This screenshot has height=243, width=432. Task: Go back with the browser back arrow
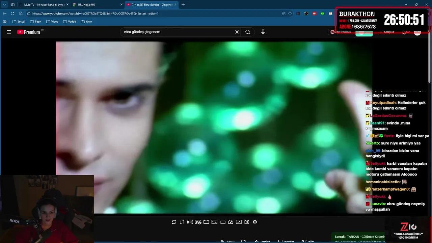(x=4, y=13)
